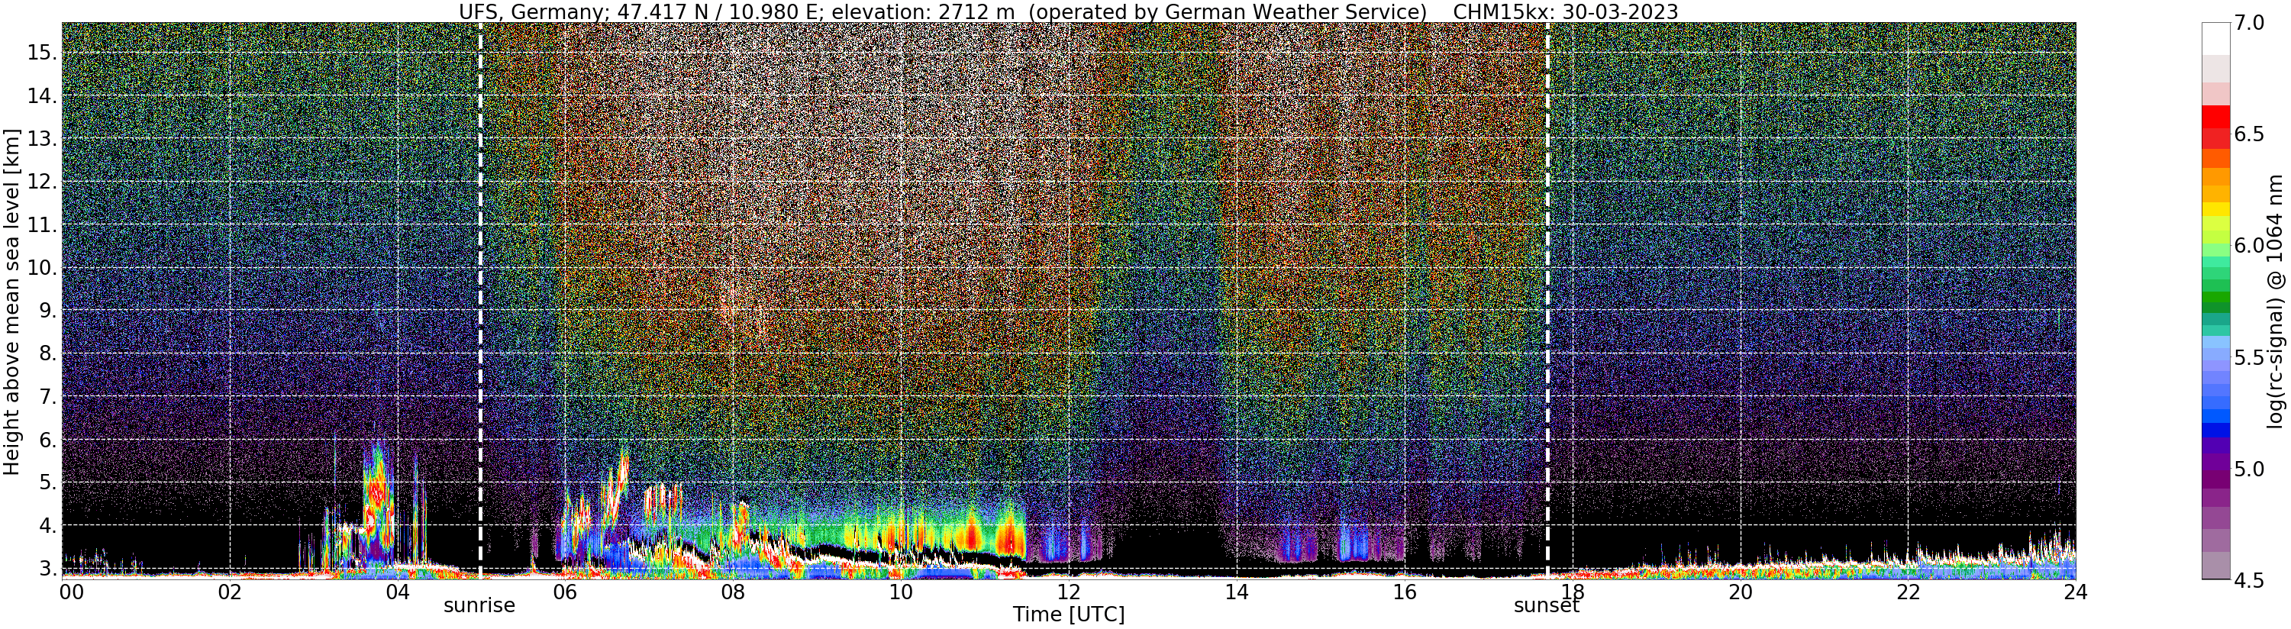Click colorbar value 6.0
Screen dimensions: 2291x629
(2249, 247)
